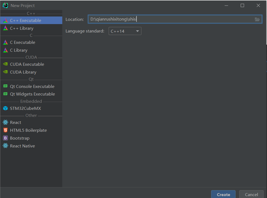Click the Create button
Image resolution: width=267 pixels, height=198 pixels.
tap(223, 194)
